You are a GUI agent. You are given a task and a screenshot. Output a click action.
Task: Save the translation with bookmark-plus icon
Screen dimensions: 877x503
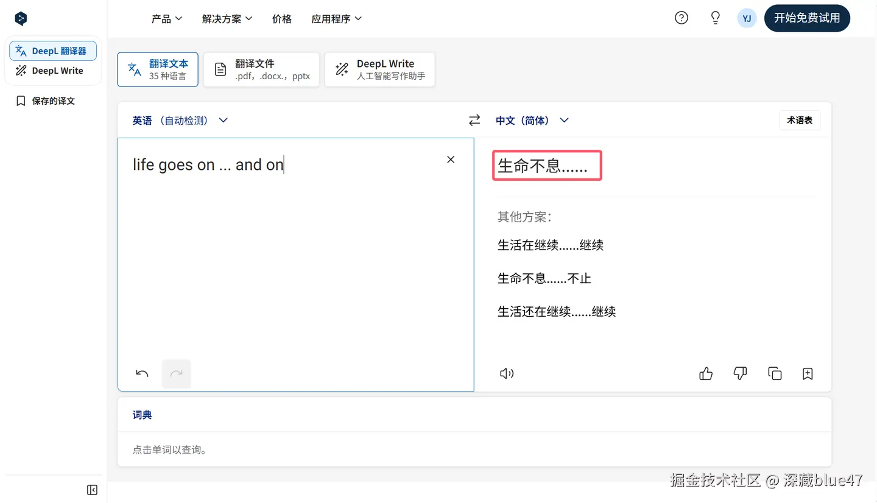808,373
